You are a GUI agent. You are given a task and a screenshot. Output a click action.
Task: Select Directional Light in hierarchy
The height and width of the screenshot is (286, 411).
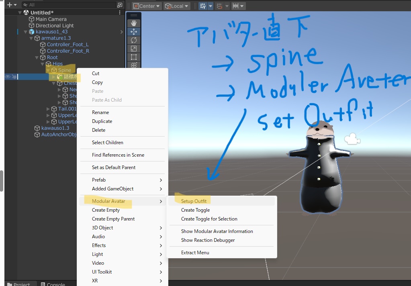(x=55, y=25)
